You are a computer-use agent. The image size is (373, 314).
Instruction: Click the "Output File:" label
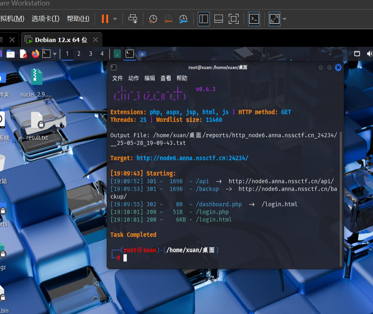pyautogui.click(x=130, y=135)
